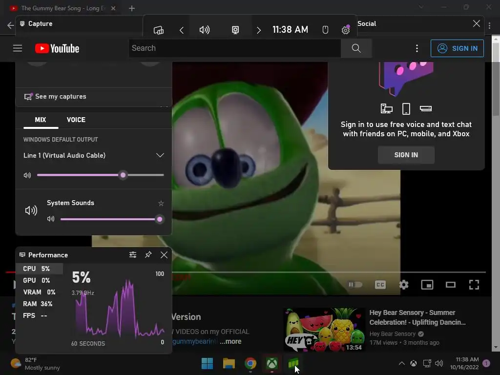Go to YouTube home via logo
Image resolution: width=500 pixels, height=375 pixels.
point(57,48)
